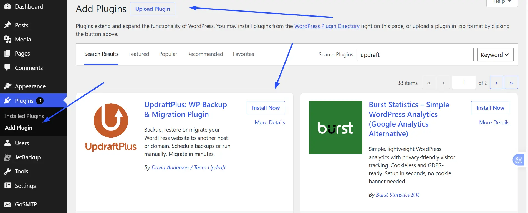
Task: Click the Dashboard gauge icon
Action: click(x=7, y=6)
